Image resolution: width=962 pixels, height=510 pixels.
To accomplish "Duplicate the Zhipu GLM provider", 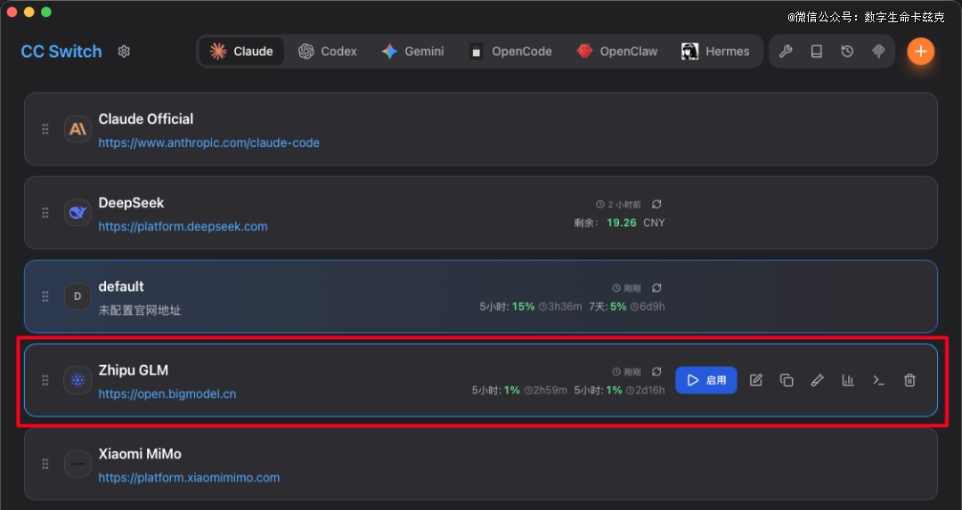I will tap(787, 380).
